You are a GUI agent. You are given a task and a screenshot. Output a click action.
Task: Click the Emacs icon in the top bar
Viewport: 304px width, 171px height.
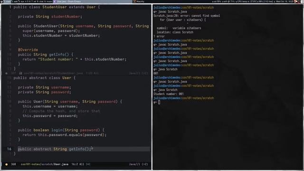coord(55,1)
